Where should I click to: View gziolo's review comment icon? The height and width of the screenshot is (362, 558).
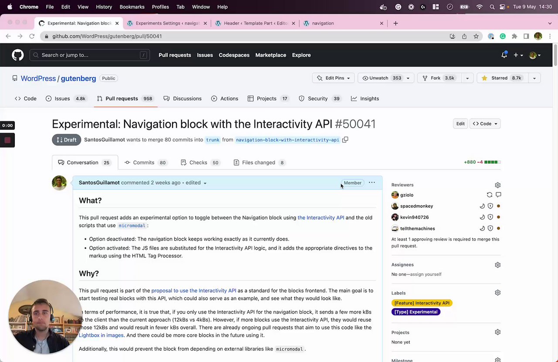tap(498, 195)
